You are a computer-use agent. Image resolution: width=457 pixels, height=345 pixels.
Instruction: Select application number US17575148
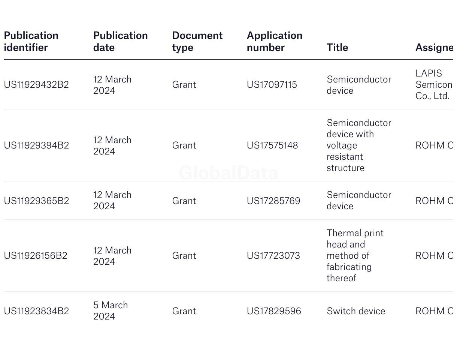[272, 145]
